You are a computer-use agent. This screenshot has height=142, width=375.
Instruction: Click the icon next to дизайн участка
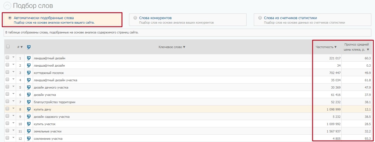pos(29,95)
